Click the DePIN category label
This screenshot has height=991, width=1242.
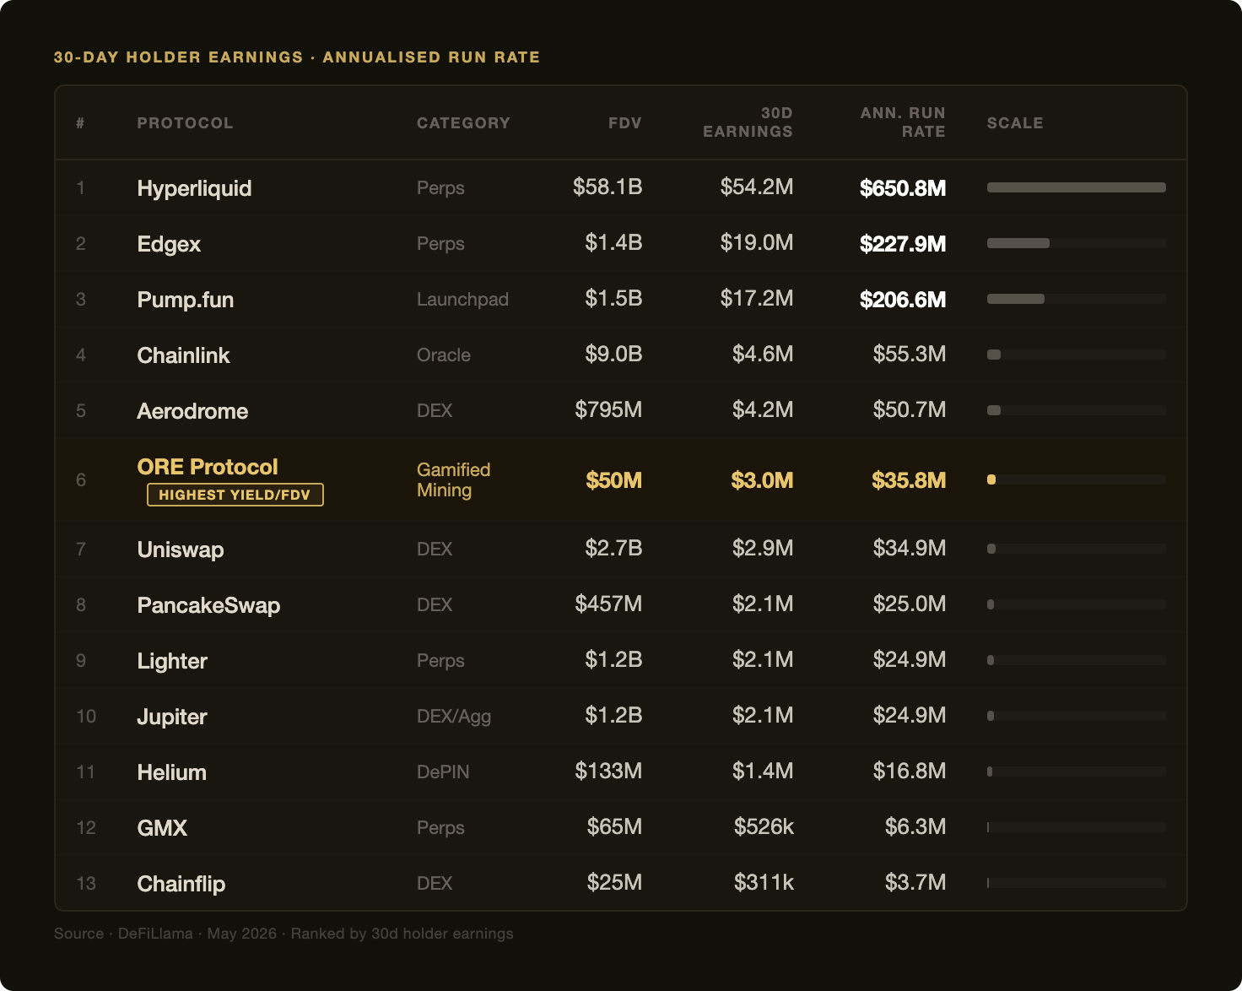point(443,772)
